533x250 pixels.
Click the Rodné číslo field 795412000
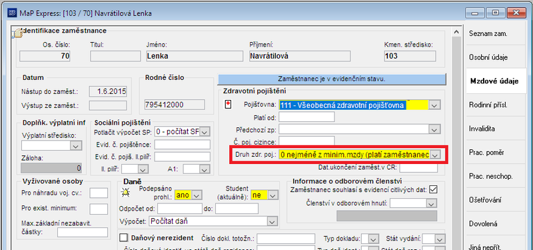(175, 105)
